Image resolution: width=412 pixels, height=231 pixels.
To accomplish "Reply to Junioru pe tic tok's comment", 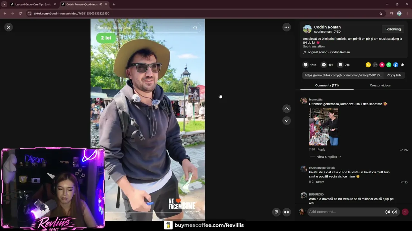I will click(x=320, y=182).
